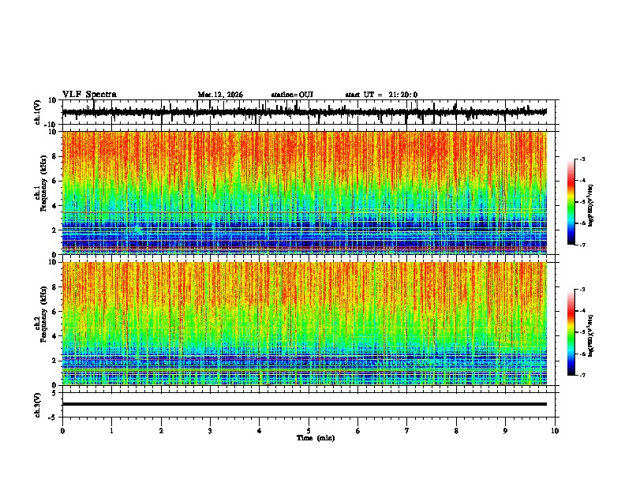Image resolution: width=625 pixels, height=483 pixels.
Task: Select the date text "Mar.12, 2026"
Action: pyautogui.click(x=220, y=95)
